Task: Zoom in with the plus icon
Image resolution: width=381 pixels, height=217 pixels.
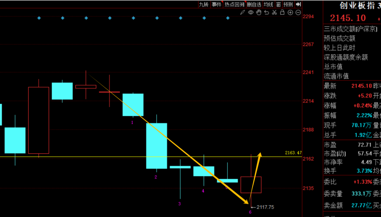Action: click(290, 13)
